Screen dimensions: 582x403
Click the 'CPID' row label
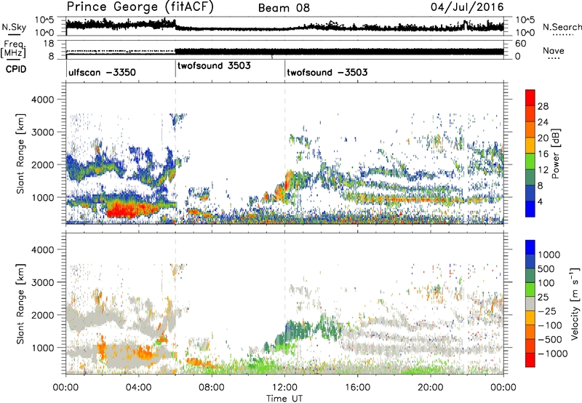[x=16, y=69]
